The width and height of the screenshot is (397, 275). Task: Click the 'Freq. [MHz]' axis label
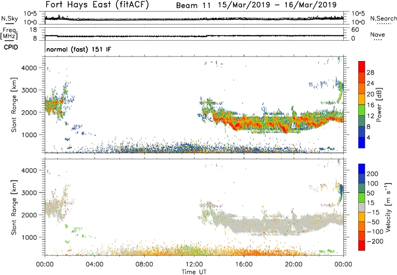tap(9, 34)
